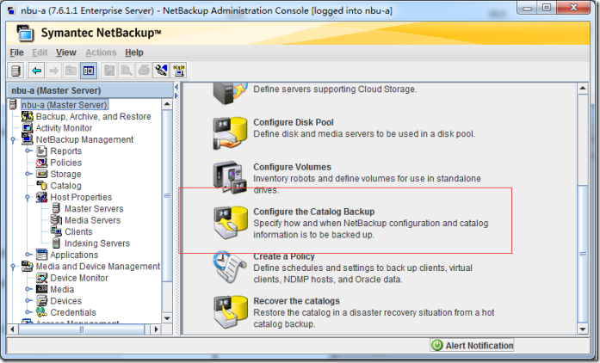Select Media Servers under Host Properties
The image size is (600, 363).
pos(92,220)
